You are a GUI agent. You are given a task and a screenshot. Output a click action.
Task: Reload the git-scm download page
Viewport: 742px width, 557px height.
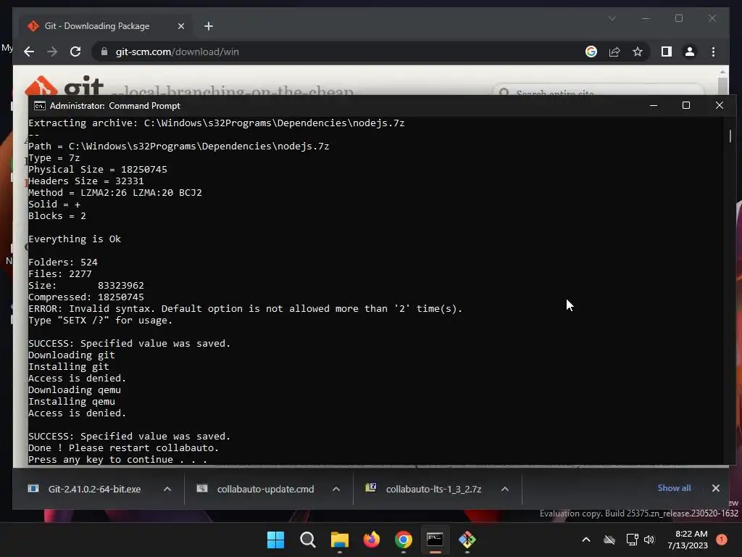[x=75, y=51]
